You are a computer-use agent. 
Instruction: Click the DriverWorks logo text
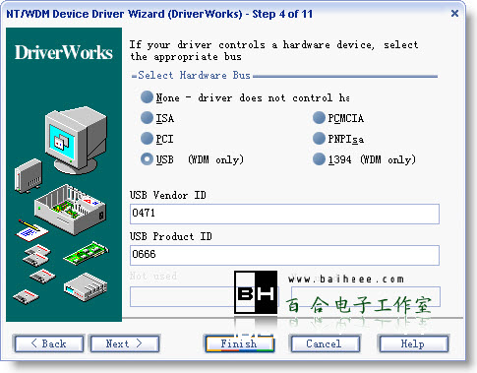click(64, 52)
